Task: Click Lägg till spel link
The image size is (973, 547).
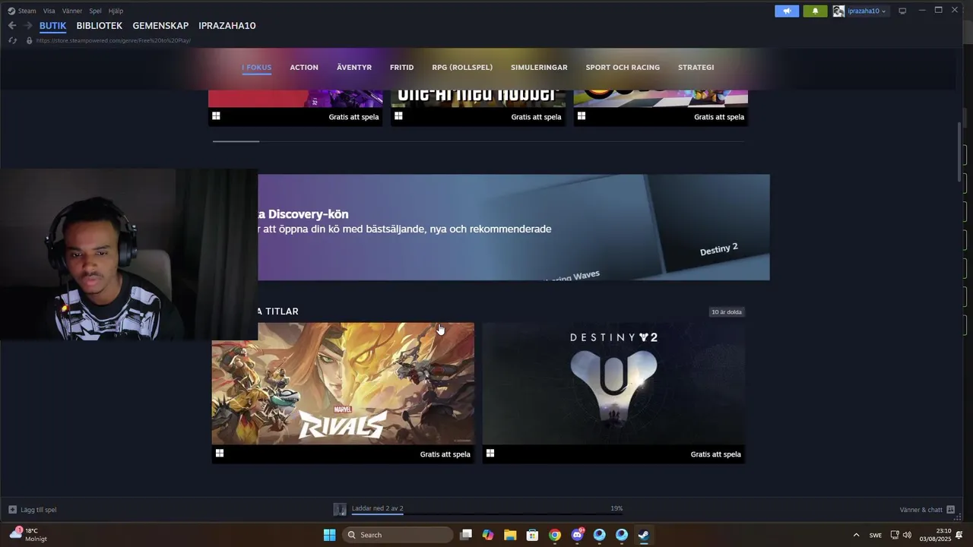Action: (39, 510)
